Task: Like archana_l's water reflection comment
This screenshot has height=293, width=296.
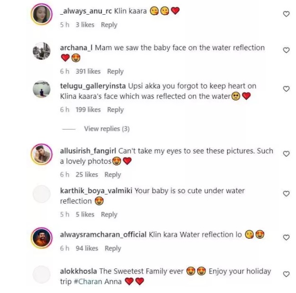Action: click(x=286, y=50)
